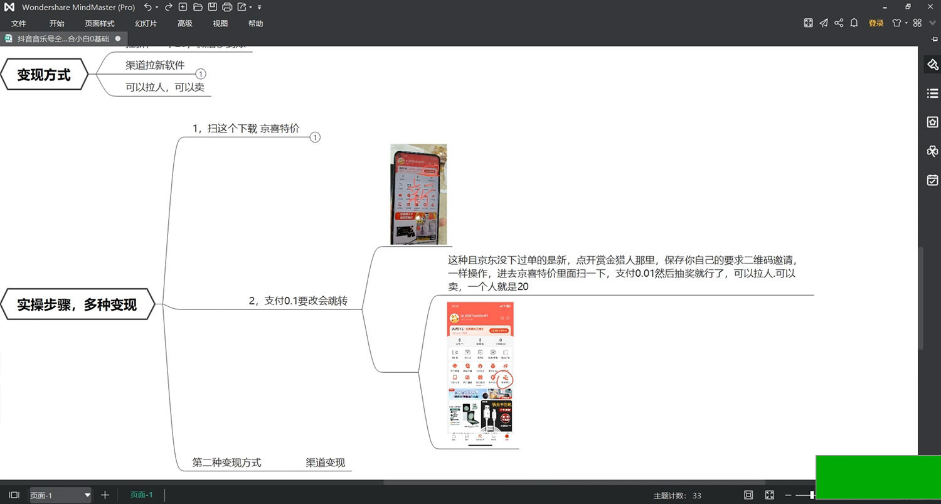Open the clipart clover panel icon

(933, 151)
